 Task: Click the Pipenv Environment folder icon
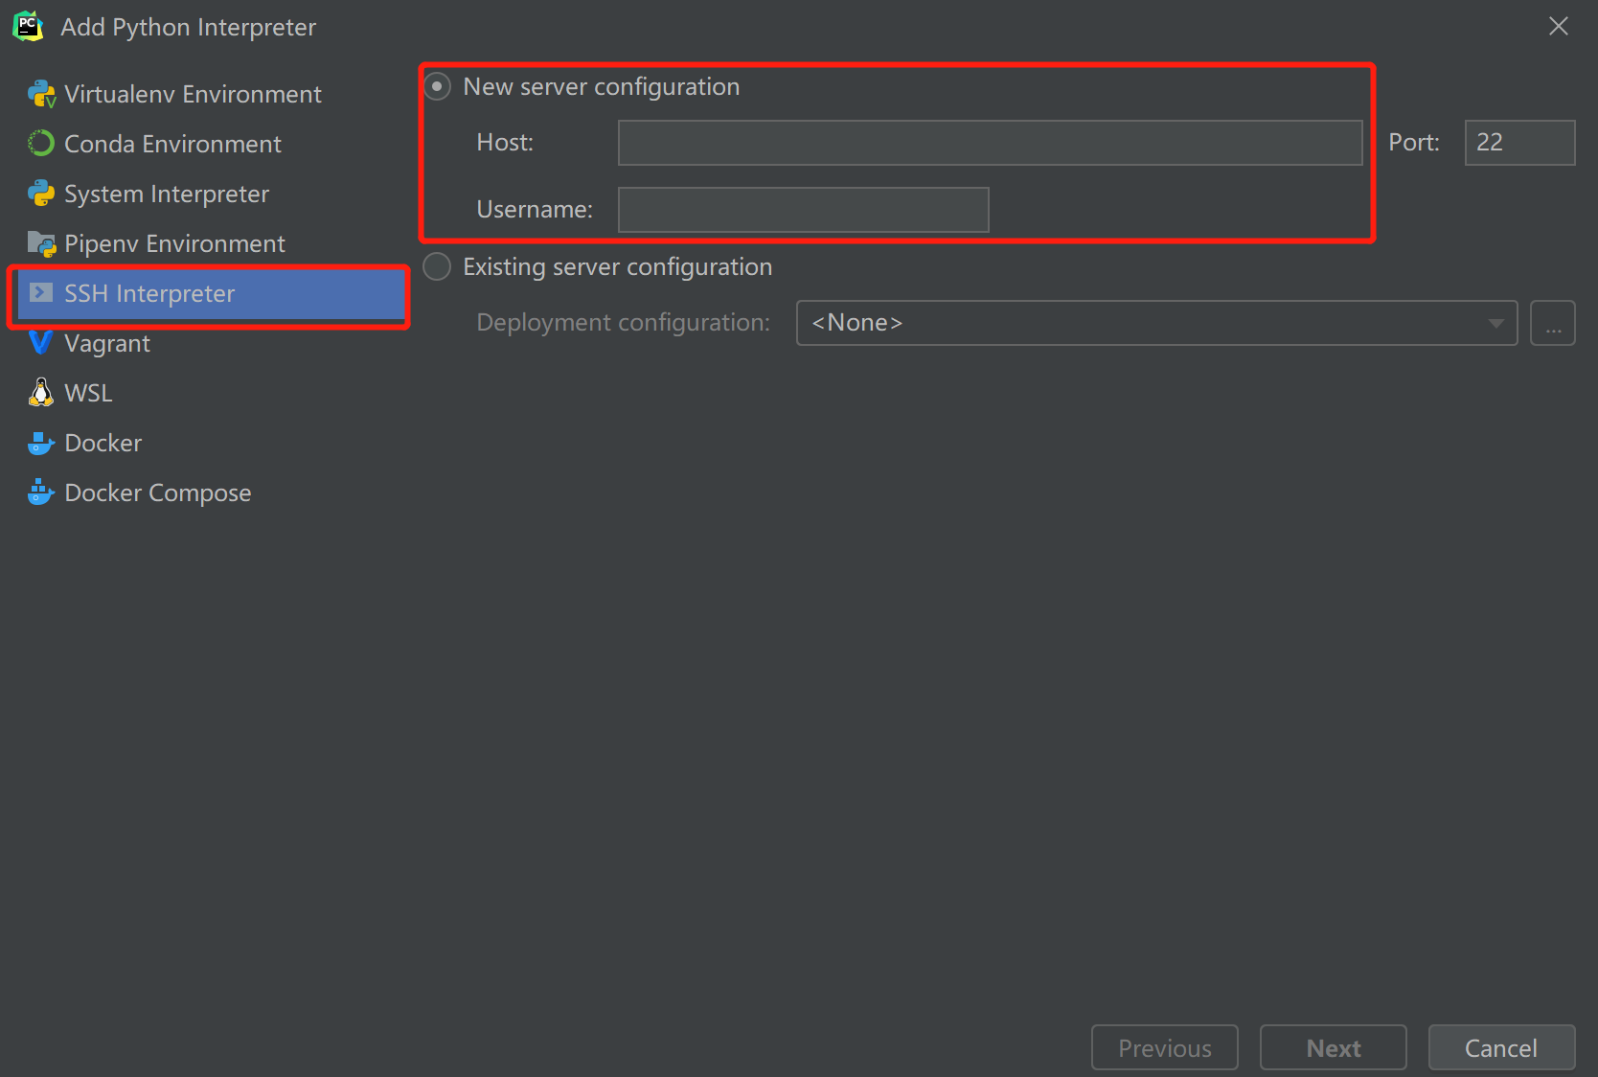click(41, 243)
